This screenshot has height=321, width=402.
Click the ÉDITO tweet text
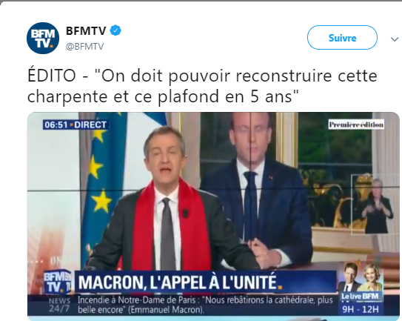(202, 86)
